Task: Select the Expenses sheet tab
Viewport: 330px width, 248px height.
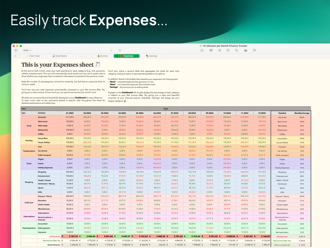Action: coord(126,56)
